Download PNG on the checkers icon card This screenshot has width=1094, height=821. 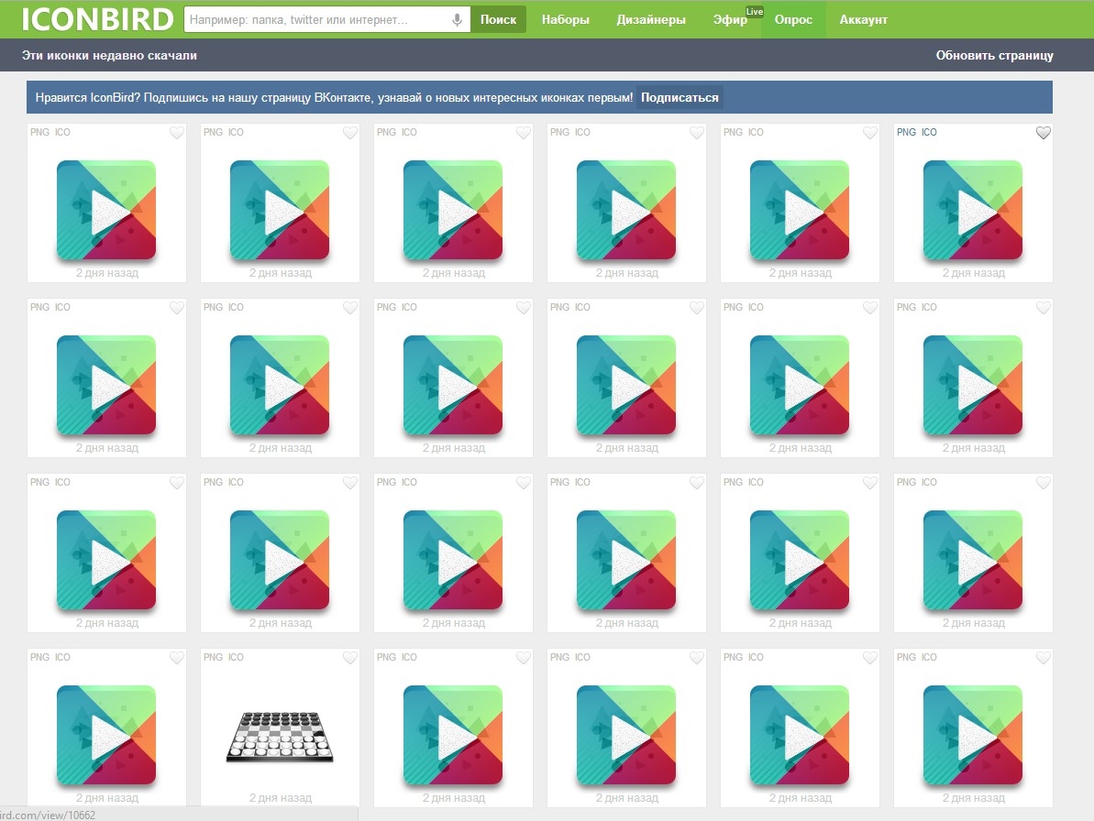(213, 657)
